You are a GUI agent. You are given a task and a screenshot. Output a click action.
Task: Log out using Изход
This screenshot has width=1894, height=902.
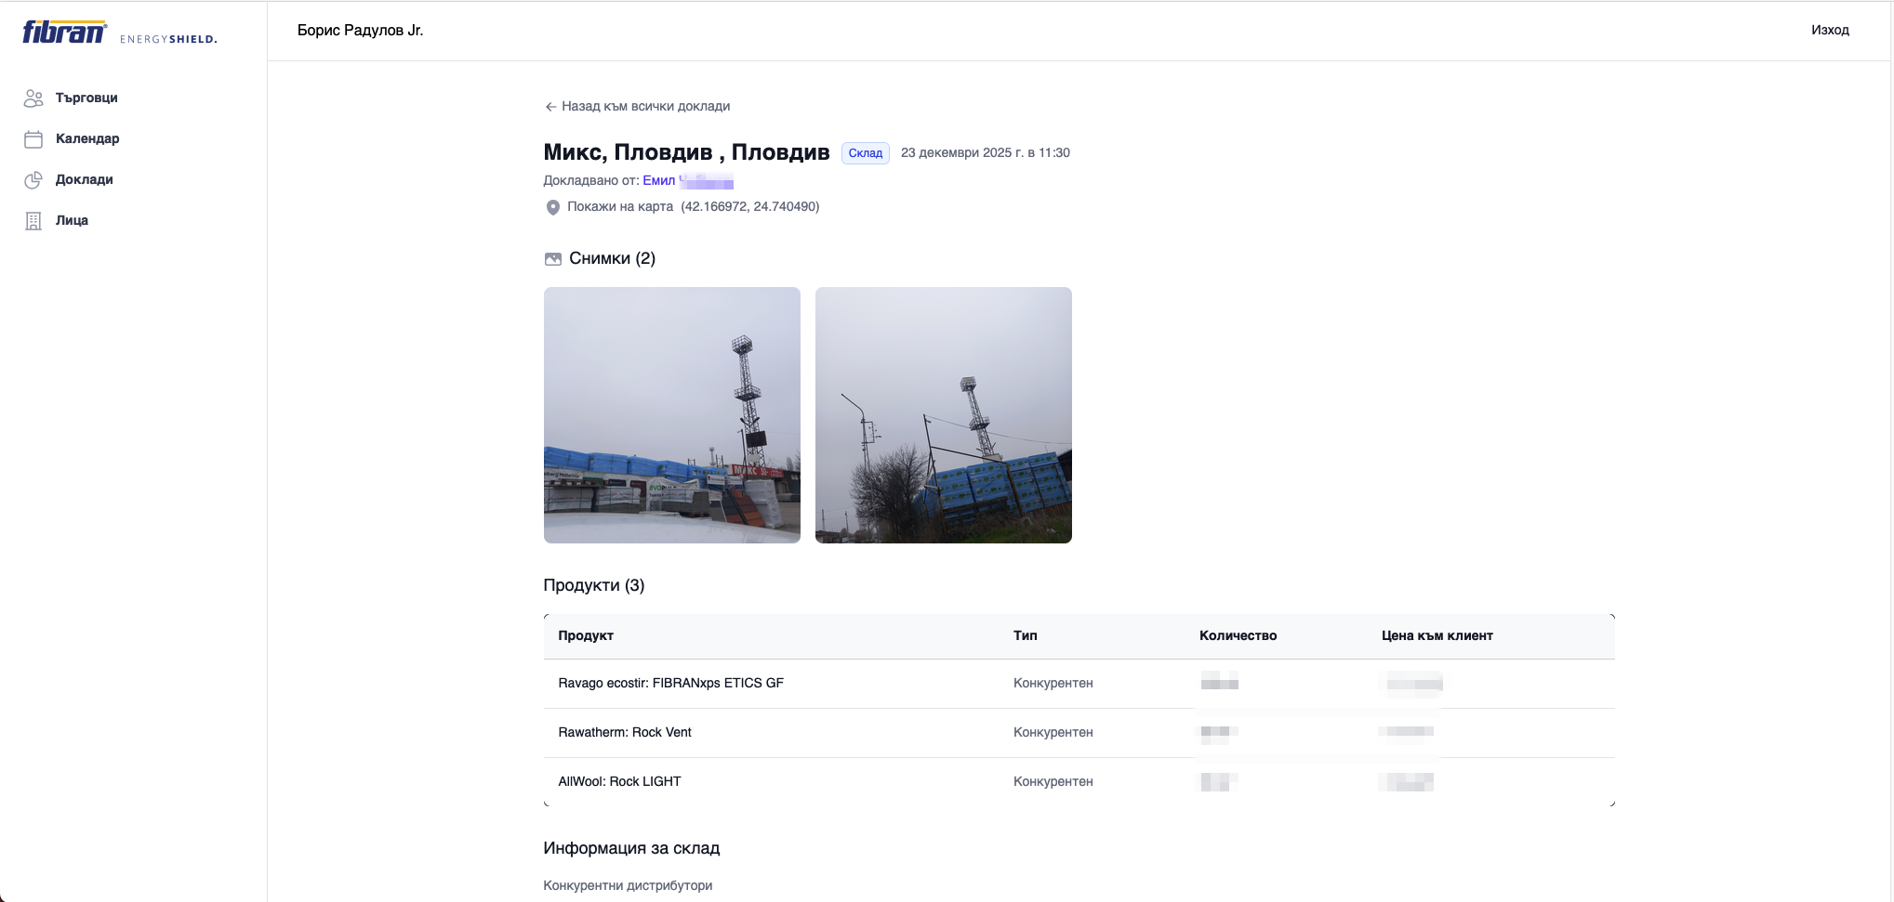(1829, 30)
